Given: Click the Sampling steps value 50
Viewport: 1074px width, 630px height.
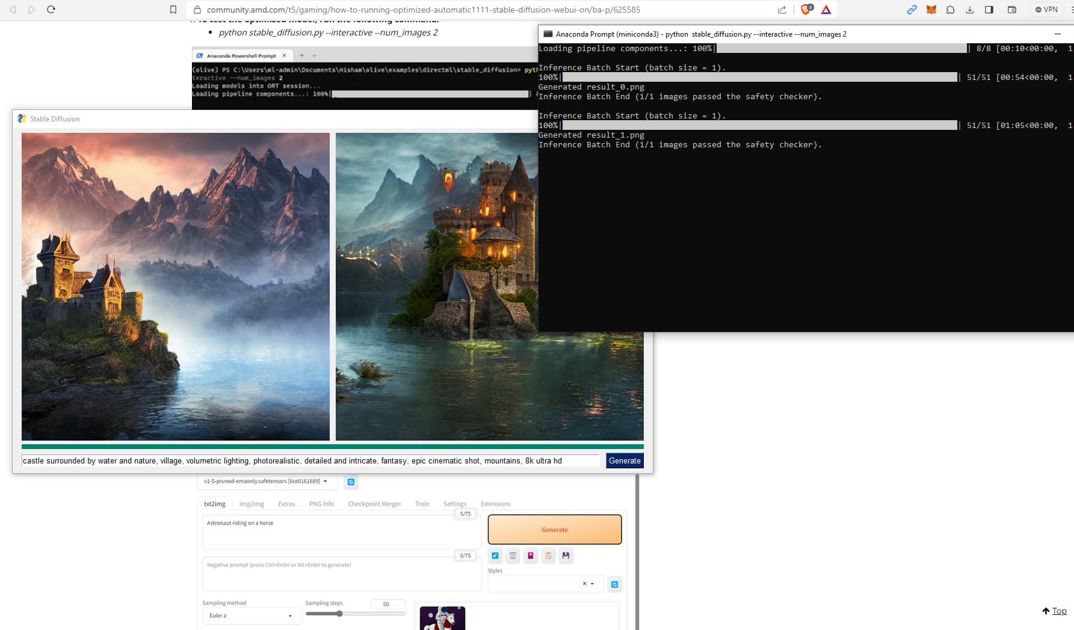Looking at the screenshot, I should pyautogui.click(x=387, y=604).
